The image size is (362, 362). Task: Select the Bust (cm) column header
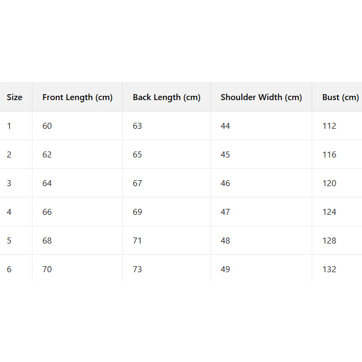[340, 97]
